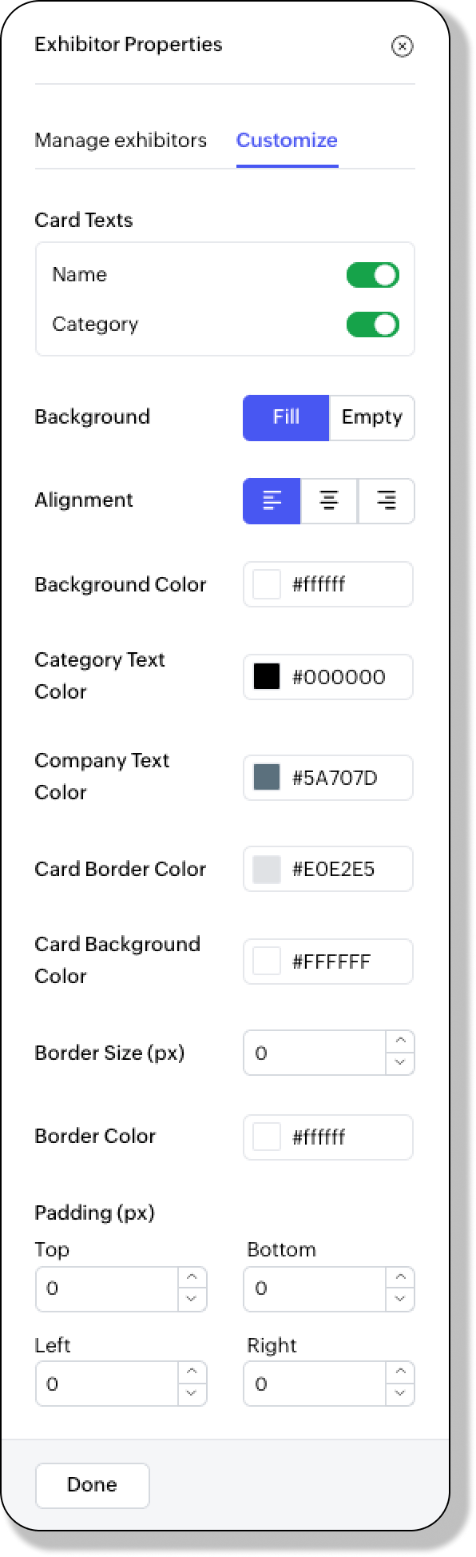Set Background to Fill

[x=286, y=417]
